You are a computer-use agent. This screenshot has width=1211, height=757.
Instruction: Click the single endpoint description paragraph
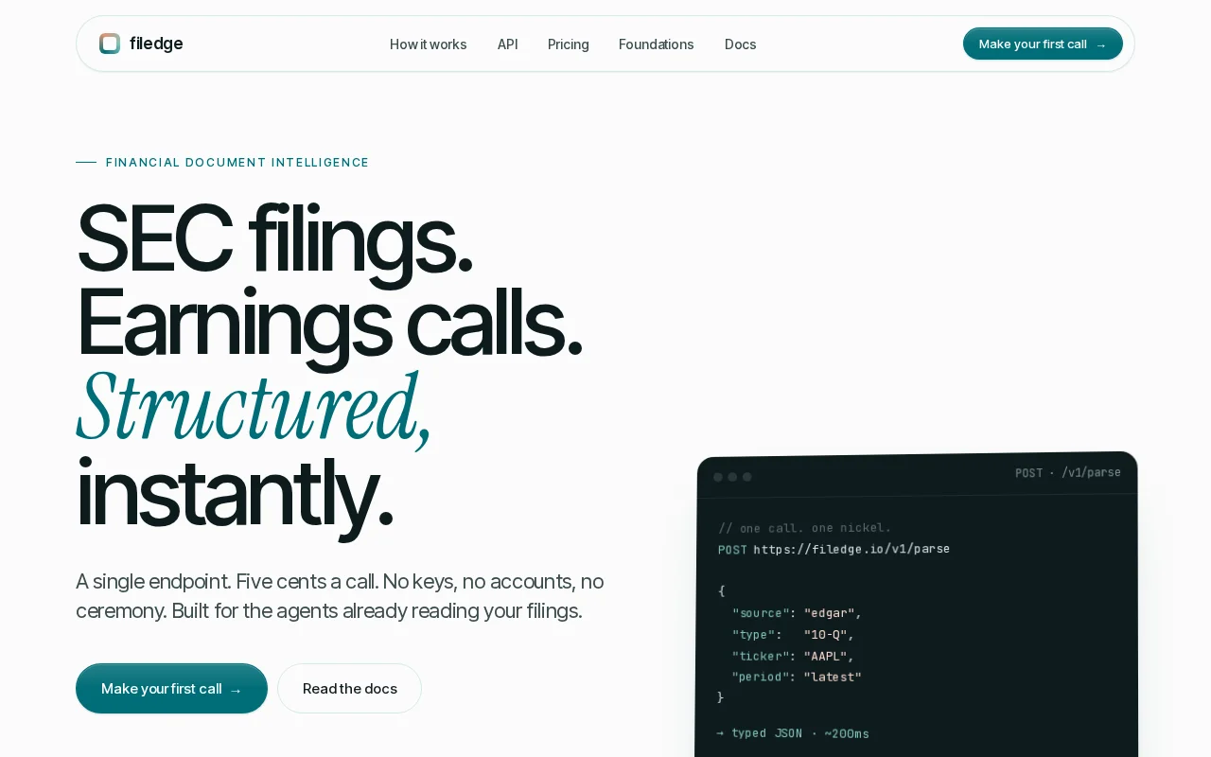(x=340, y=596)
